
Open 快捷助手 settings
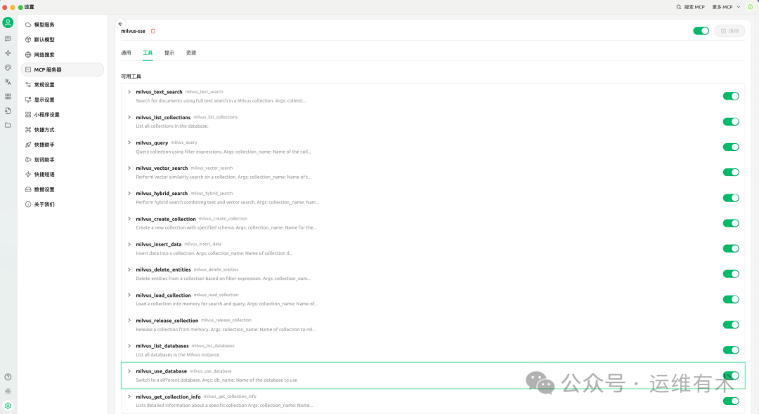point(63,145)
